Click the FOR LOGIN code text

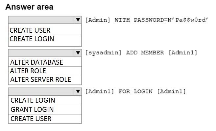pos(135,91)
